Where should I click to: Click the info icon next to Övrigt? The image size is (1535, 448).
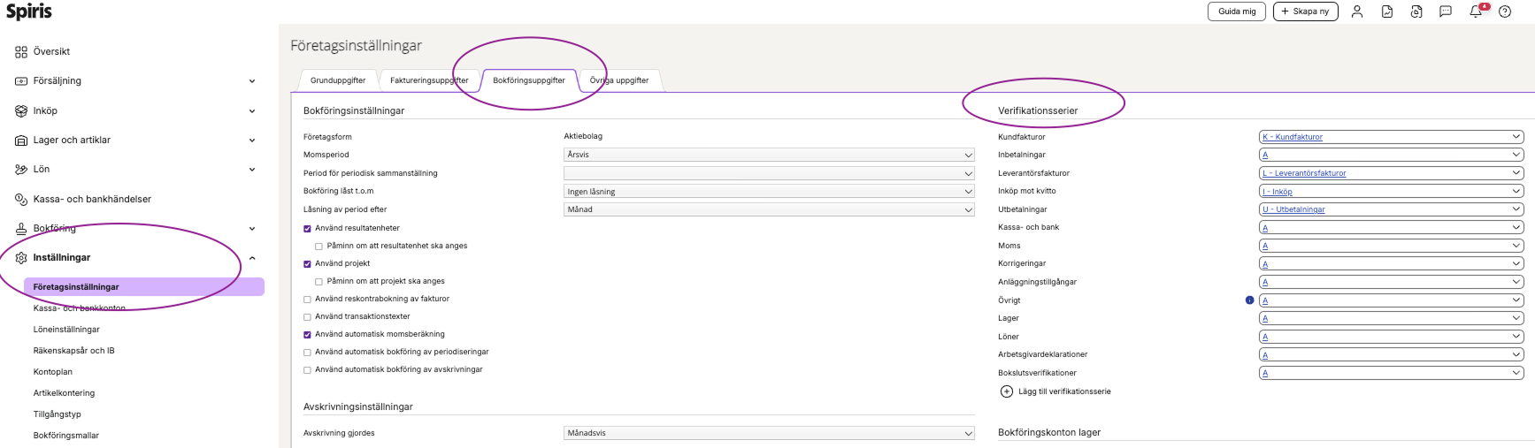(x=1249, y=300)
